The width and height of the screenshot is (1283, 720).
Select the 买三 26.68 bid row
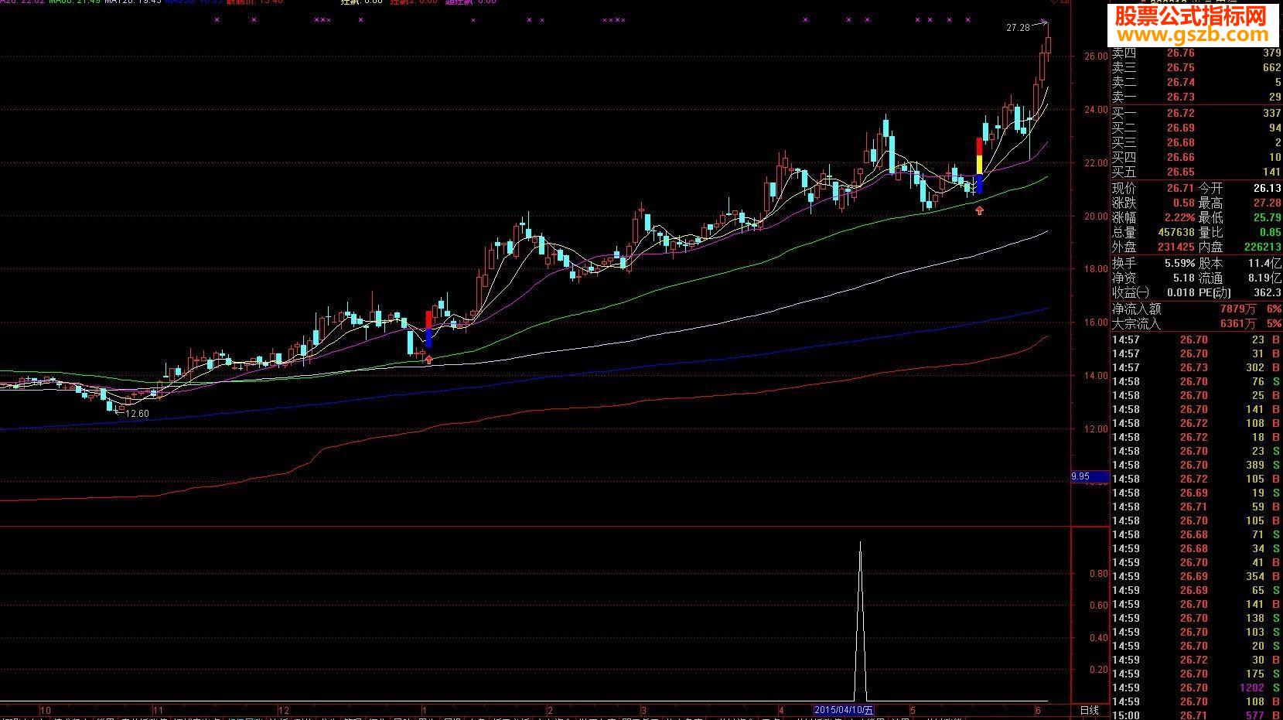coord(1196,143)
